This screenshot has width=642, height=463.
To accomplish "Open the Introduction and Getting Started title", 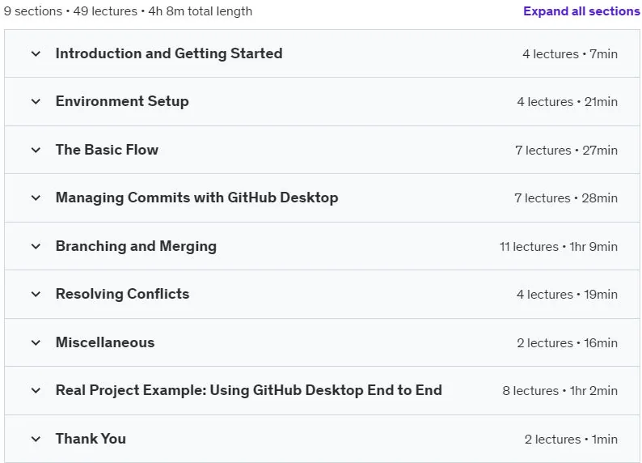I will click(x=169, y=53).
